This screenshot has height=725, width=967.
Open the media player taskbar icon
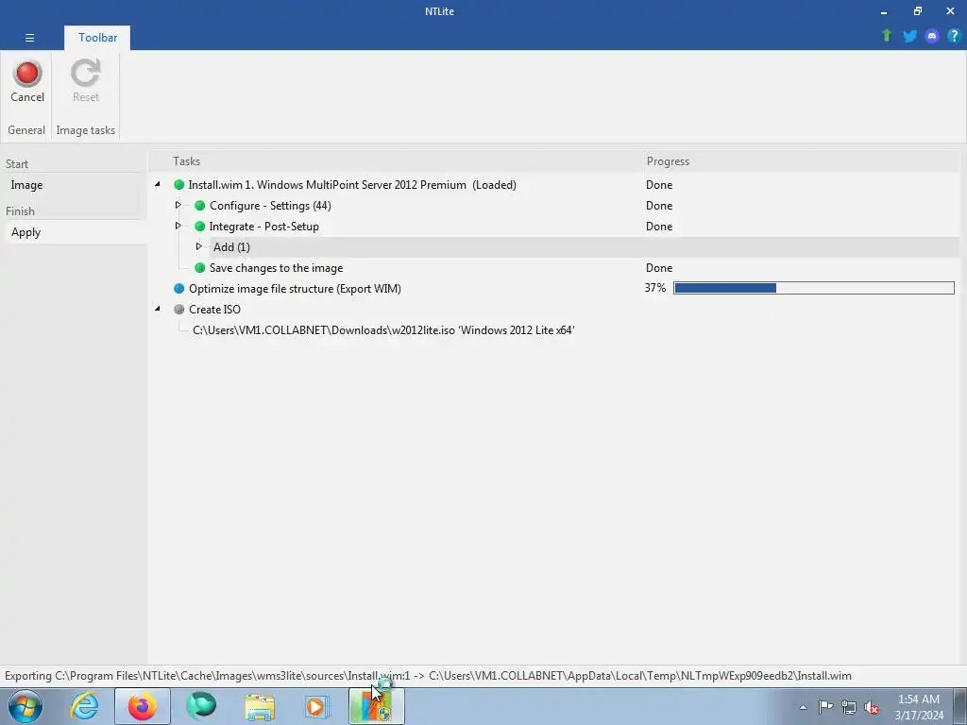(x=317, y=706)
